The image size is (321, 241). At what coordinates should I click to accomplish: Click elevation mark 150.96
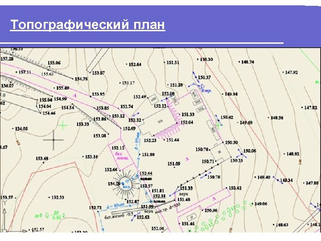tap(211, 210)
